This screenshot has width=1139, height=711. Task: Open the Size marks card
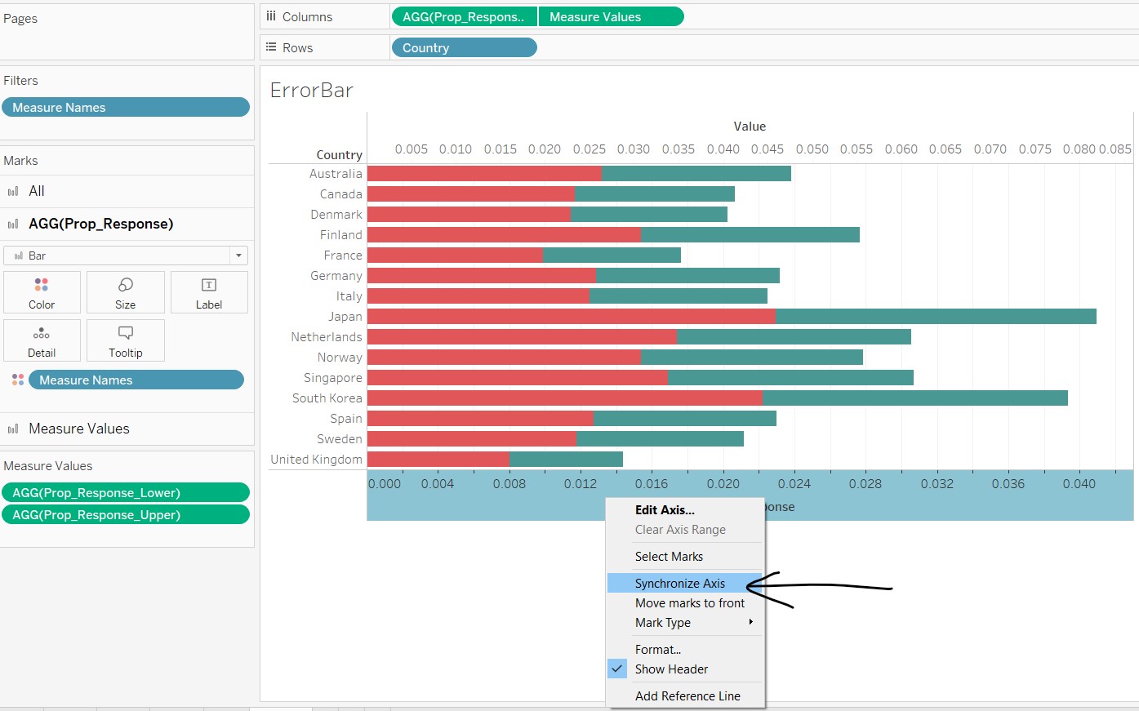coord(125,292)
